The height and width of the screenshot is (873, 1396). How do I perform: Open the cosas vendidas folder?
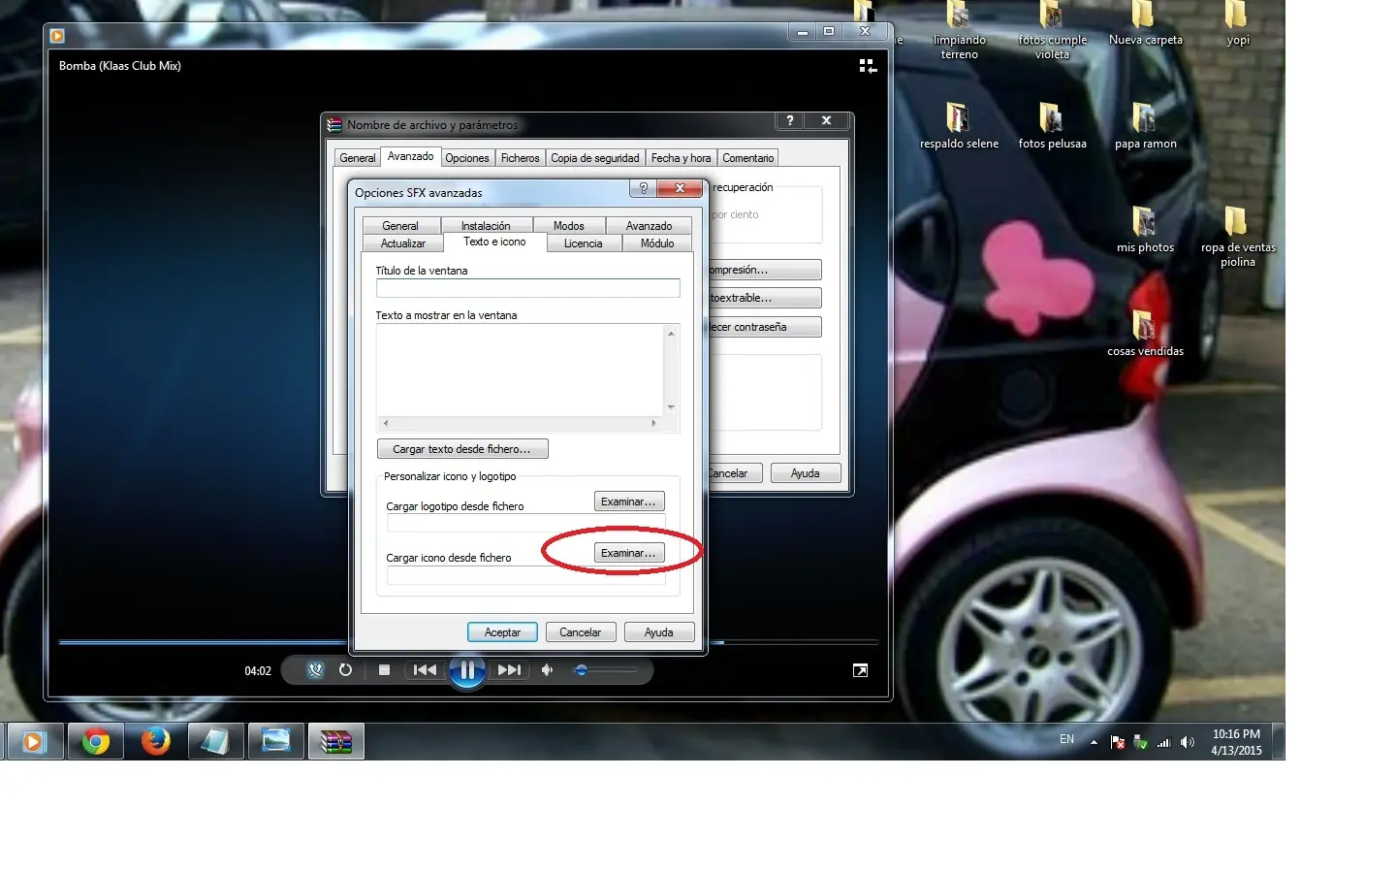coord(1145,334)
